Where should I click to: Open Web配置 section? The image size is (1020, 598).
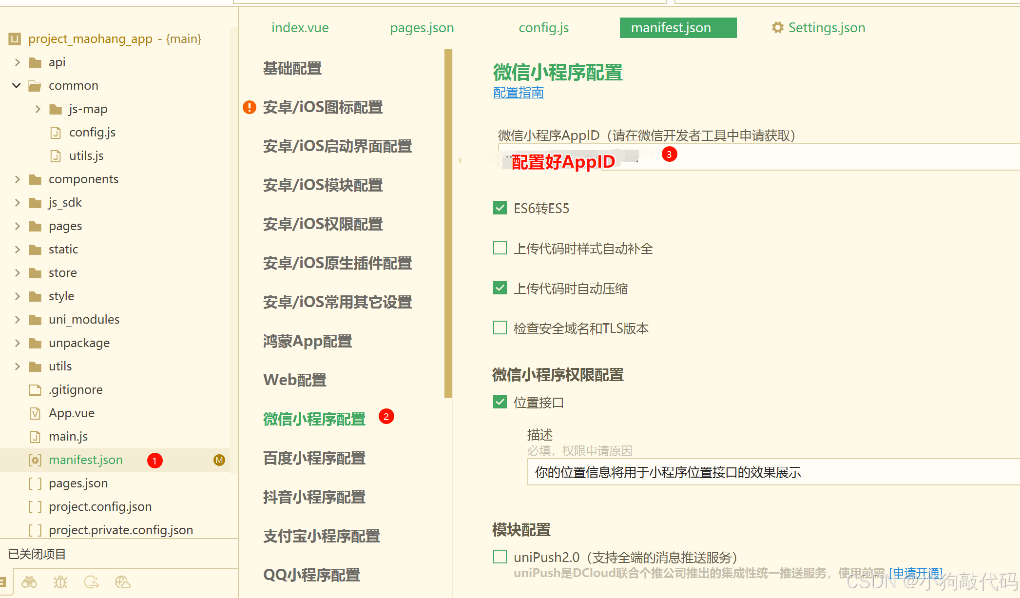pyautogui.click(x=295, y=380)
